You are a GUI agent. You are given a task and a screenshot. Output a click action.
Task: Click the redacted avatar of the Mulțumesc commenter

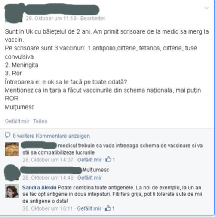click(12, 173)
